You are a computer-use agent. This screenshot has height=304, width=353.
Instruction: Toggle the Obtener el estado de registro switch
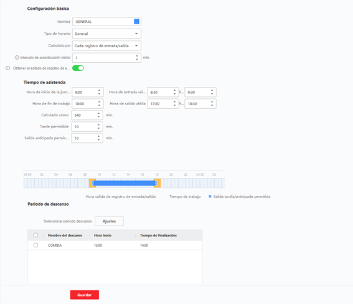(78, 68)
